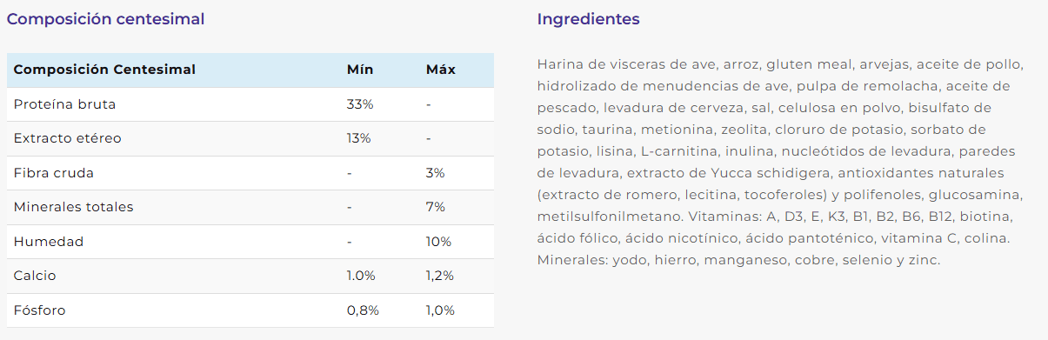Click the 'Composición centesimal' section heading
Viewport: 1048px width, 340px height.
pyautogui.click(x=106, y=19)
